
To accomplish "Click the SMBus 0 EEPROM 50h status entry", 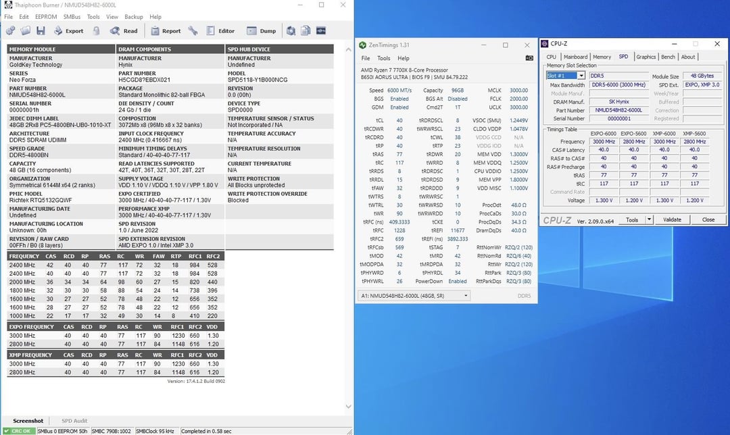I will (62, 431).
